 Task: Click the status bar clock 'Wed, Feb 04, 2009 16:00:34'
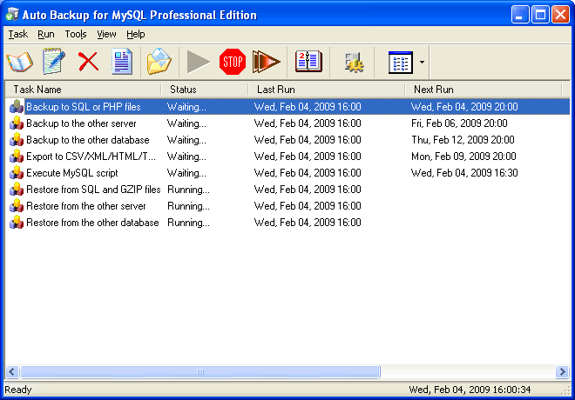pos(470,390)
